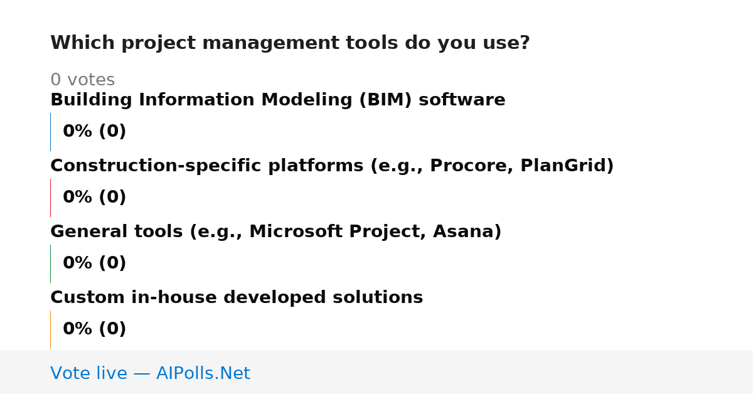Click the 0% (0) result under BIM software

pos(94,132)
